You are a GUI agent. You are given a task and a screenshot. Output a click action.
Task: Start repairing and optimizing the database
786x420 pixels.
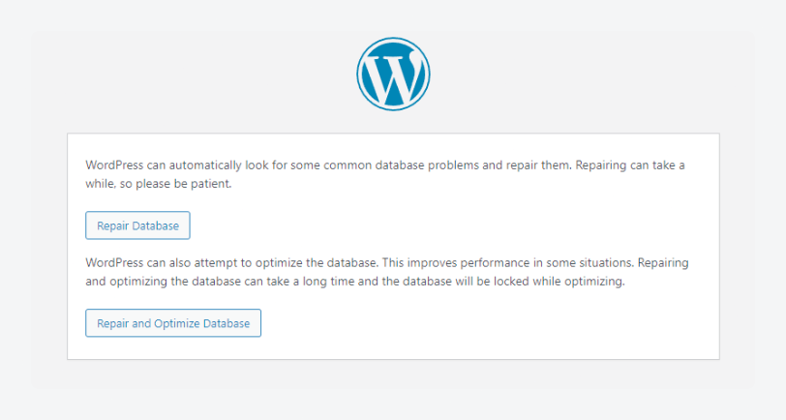pos(173,323)
